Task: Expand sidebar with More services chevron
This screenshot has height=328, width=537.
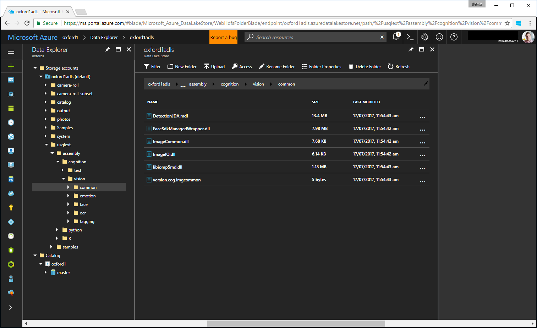Action: (x=10, y=307)
